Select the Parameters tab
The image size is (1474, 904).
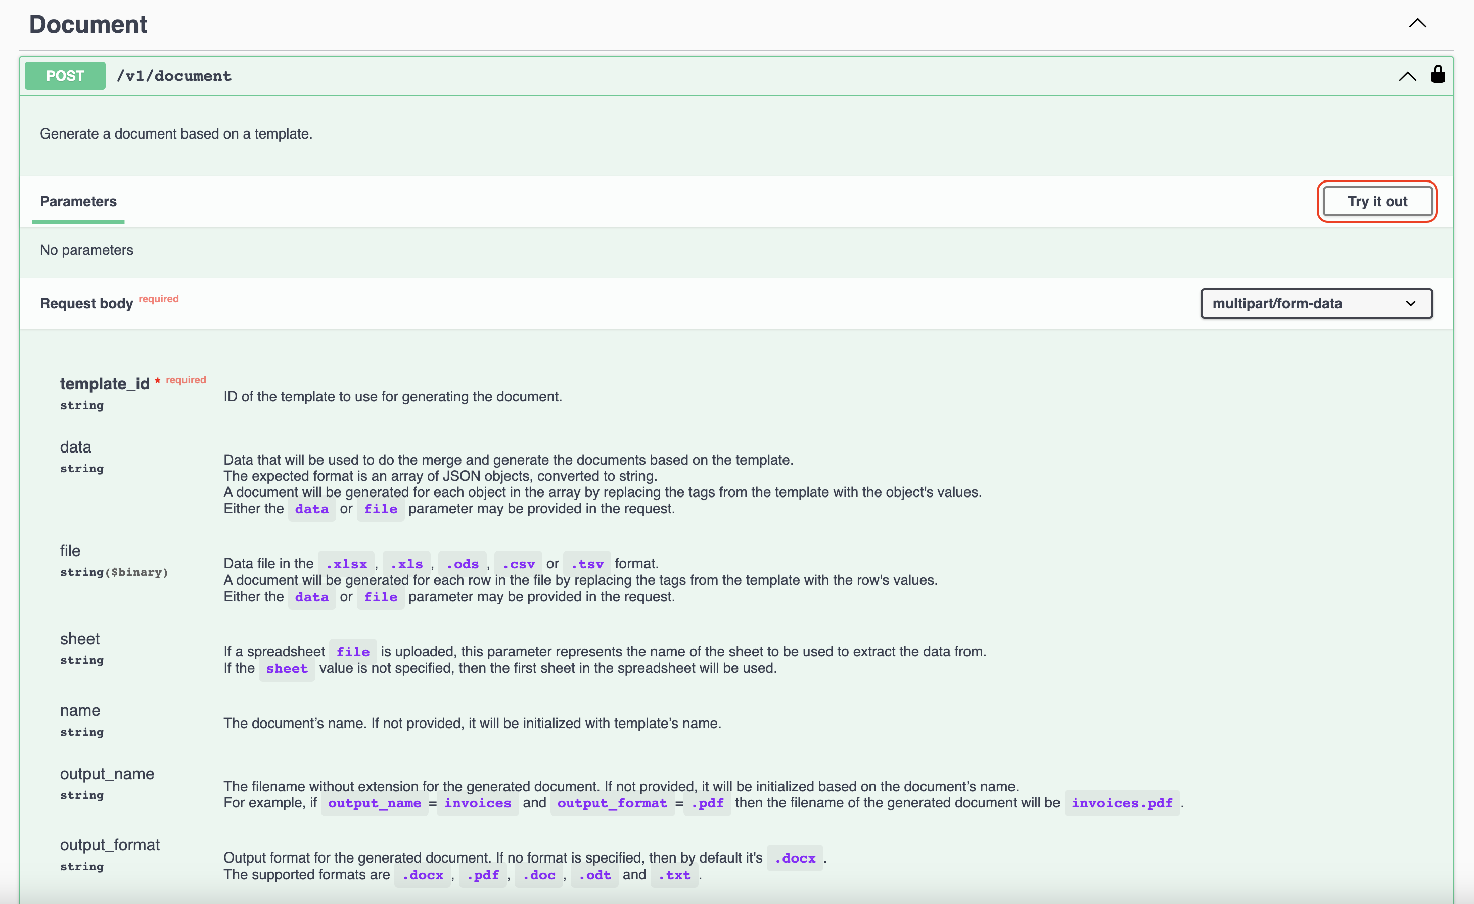78,202
